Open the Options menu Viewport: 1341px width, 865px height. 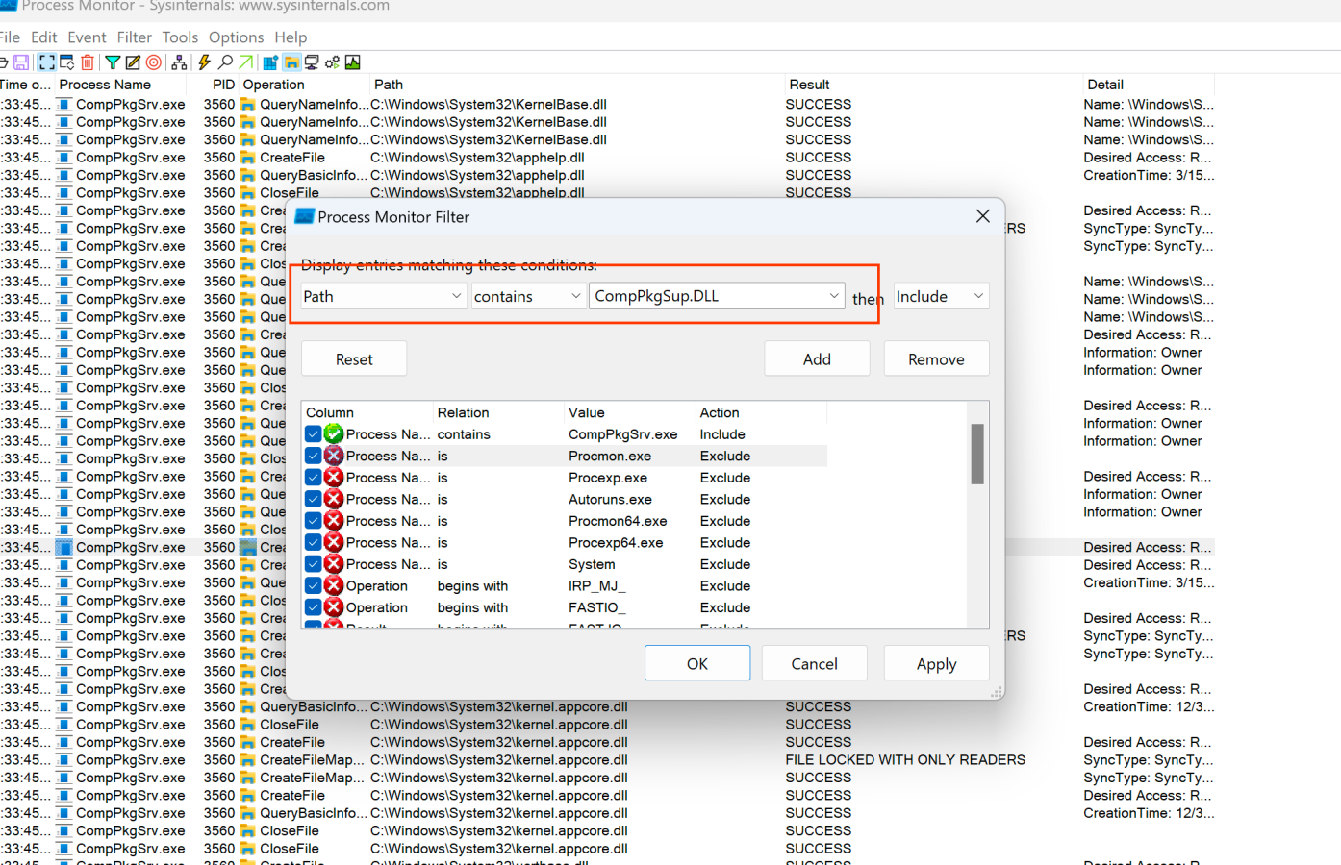[x=236, y=37]
